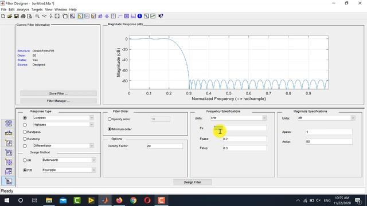Open Print Preview from the toolbar
Viewport: 367px width, 206px height.
point(29,16)
